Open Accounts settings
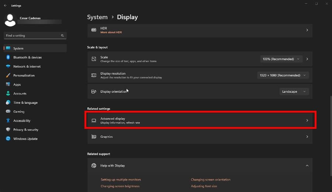Image resolution: width=332 pixels, height=192 pixels. coord(35,93)
